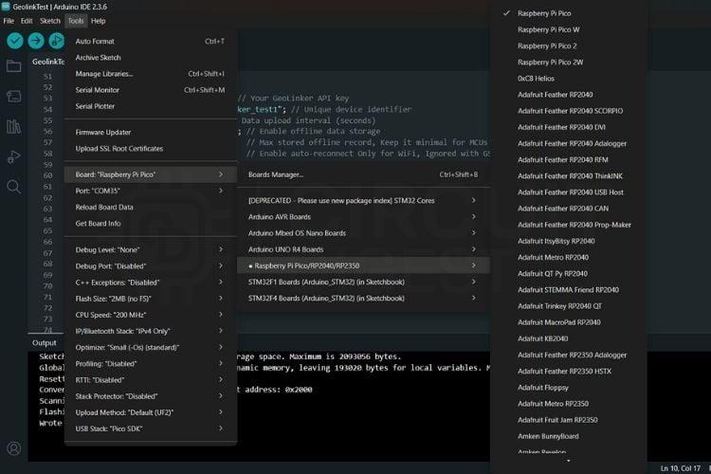Viewport: 711px width, 474px height.
Task: Click the Verify checkmark icon
Action: (15, 41)
